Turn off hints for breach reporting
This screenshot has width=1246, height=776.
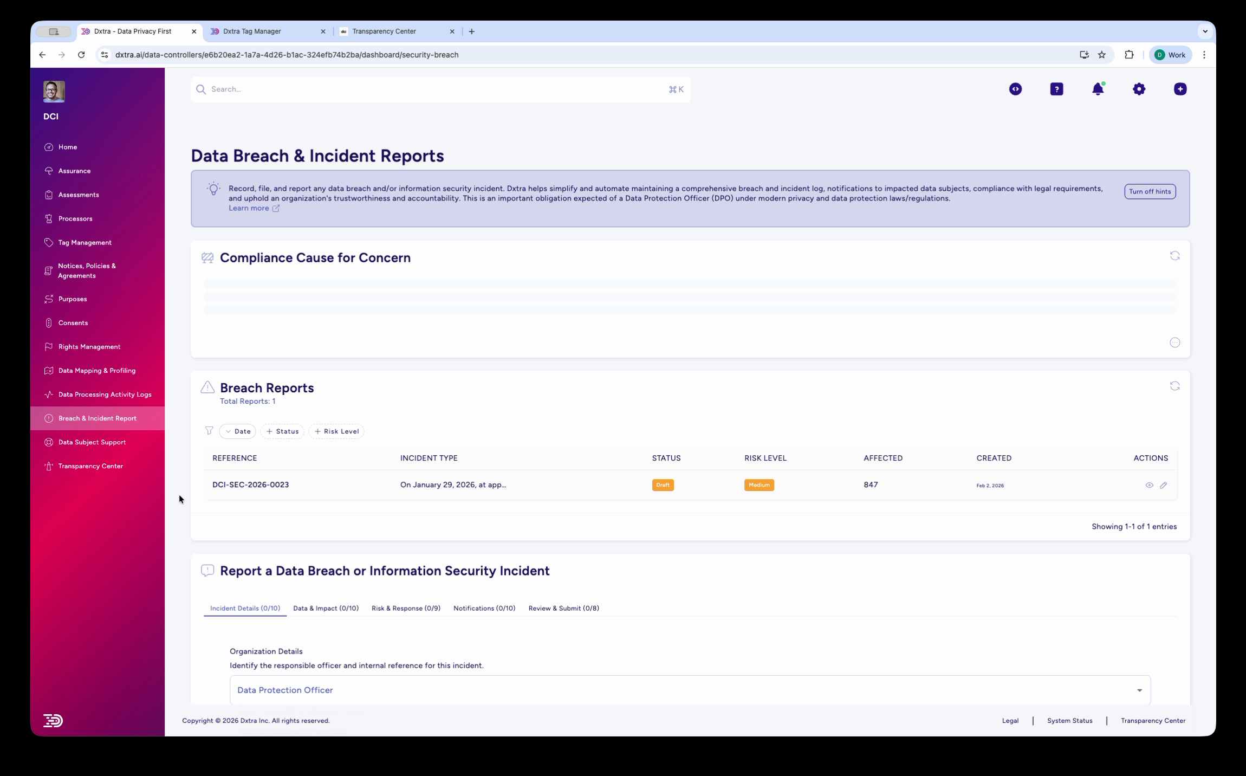(1150, 191)
